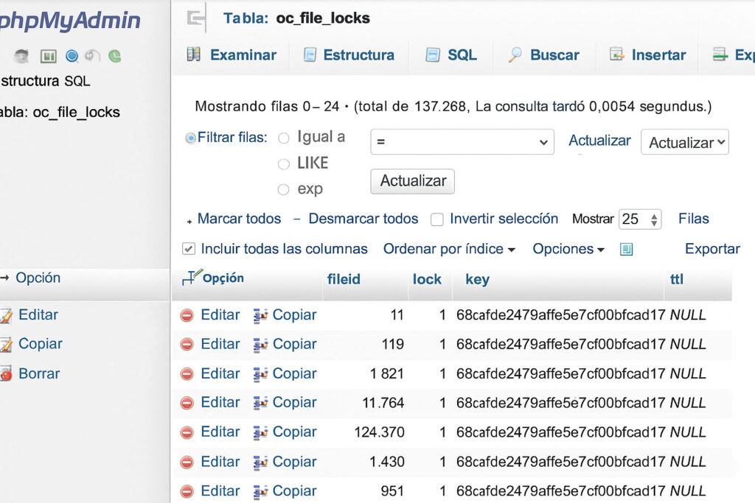Check the 'Invertir selección' checkbox

436,219
